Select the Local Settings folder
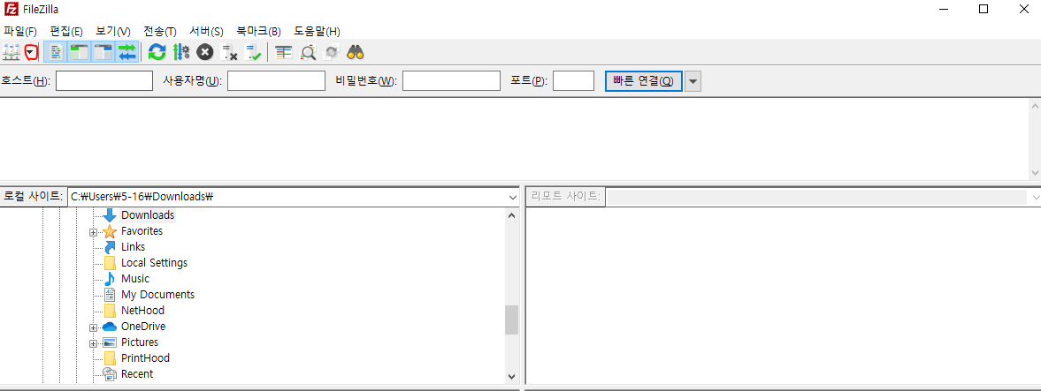 (x=154, y=263)
